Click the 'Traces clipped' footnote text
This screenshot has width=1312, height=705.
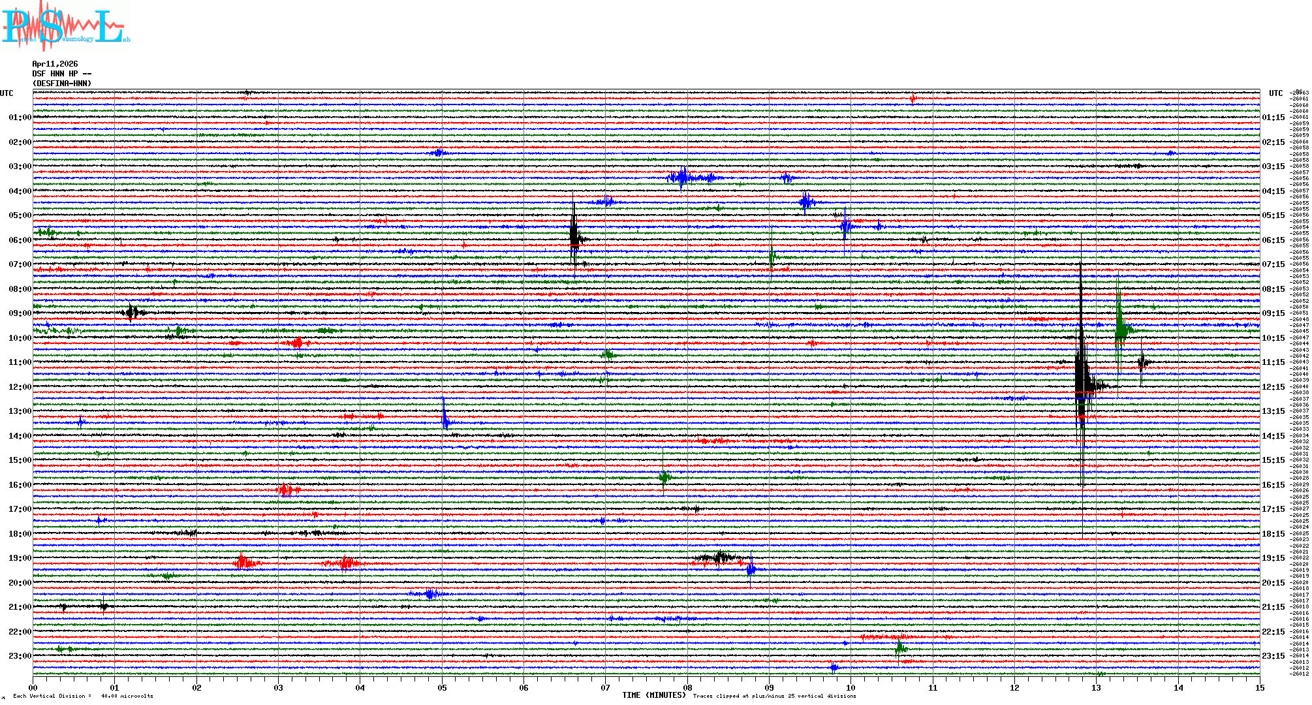point(774,696)
